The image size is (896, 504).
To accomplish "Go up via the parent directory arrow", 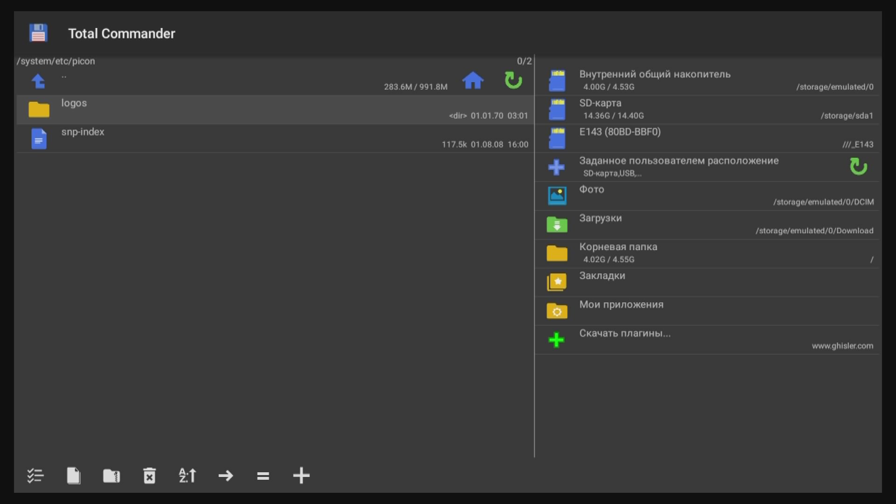I will pyautogui.click(x=38, y=81).
